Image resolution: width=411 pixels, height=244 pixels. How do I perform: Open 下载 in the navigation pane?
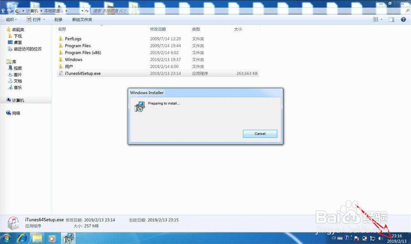click(x=18, y=36)
